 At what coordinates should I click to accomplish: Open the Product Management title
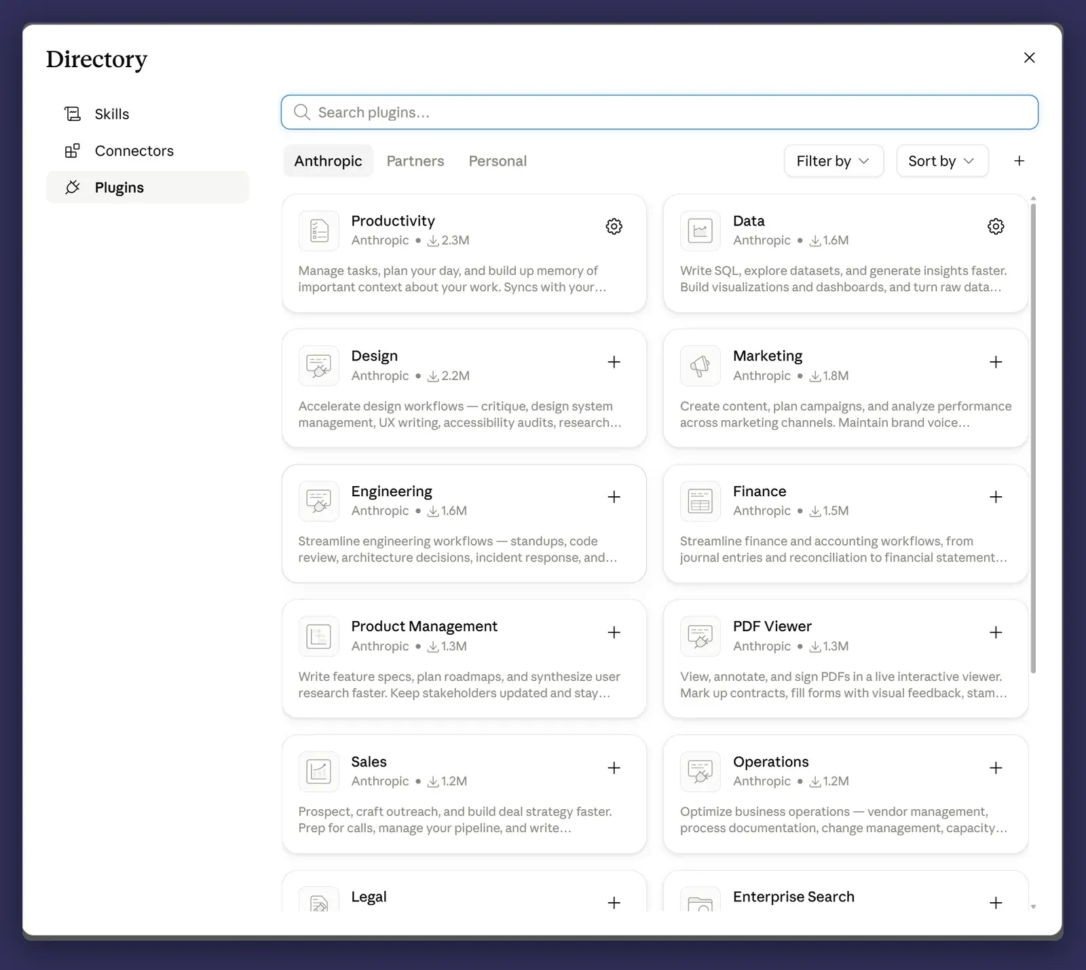(x=424, y=626)
